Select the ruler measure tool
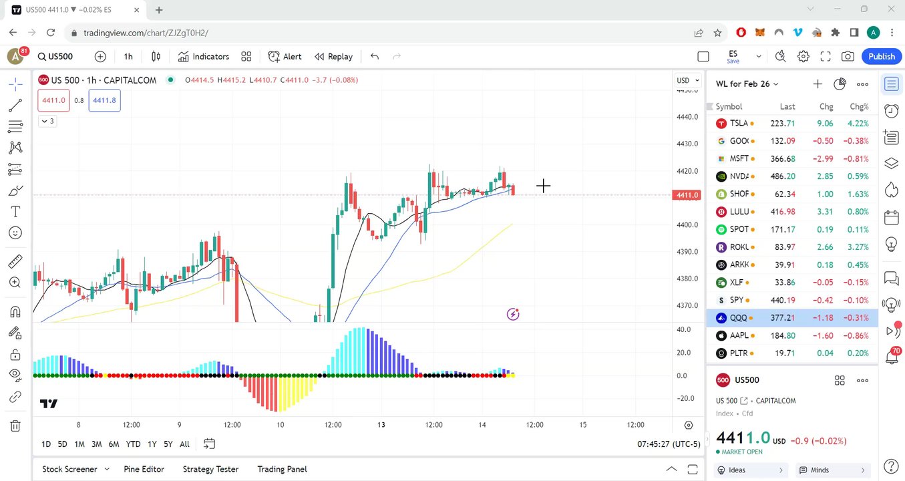The height and width of the screenshot is (481, 905). coord(15,261)
